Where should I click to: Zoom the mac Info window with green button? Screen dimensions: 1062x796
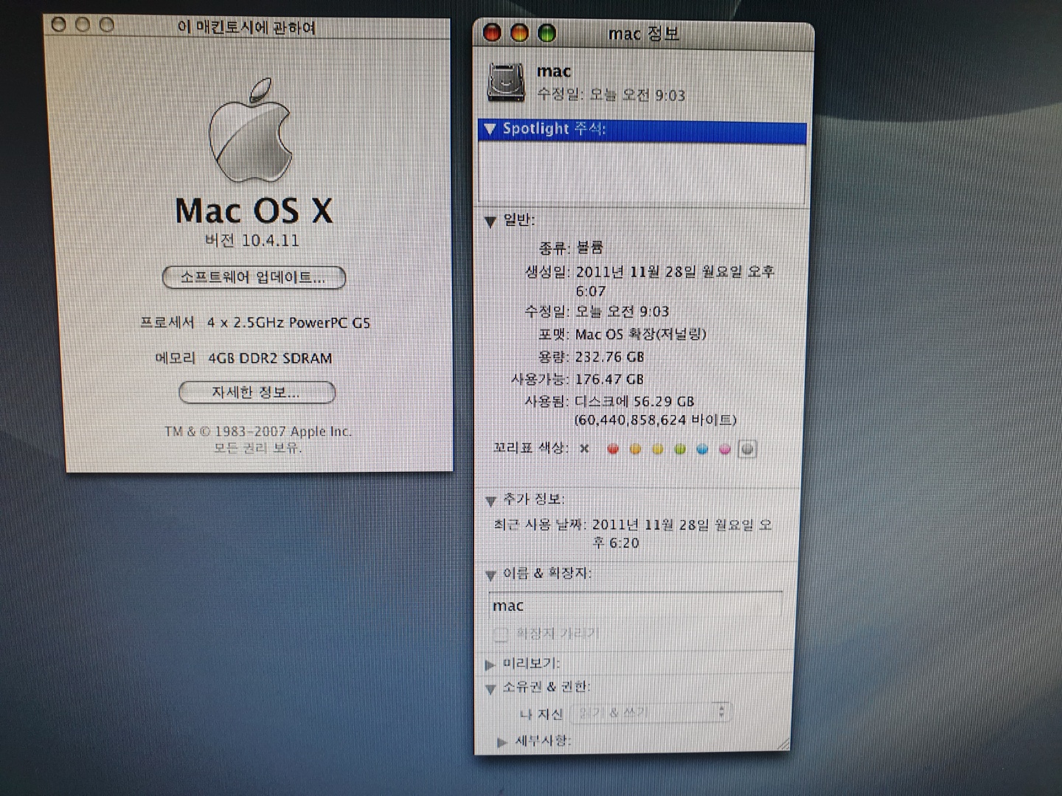tap(546, 33)
